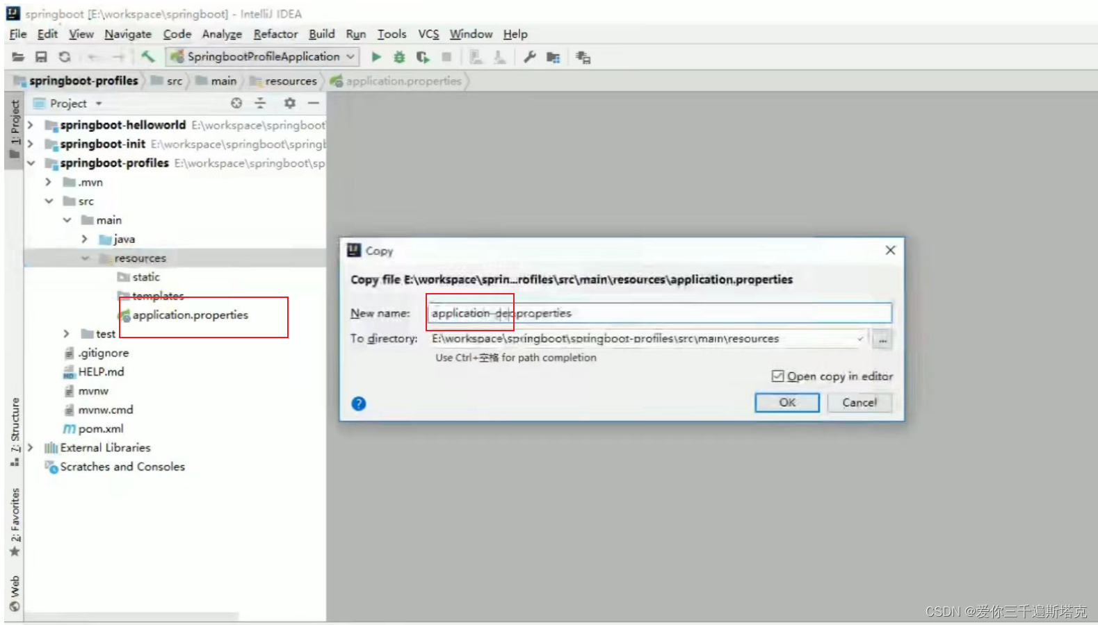Image resolution: width=1098 pixels, height=625 pixels.
Task: Select mvnw.cmd file in tree
Action: [x=98, y=410]
